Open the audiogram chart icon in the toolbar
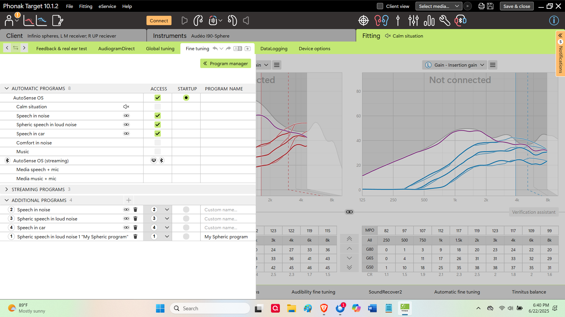Viewport: 565px width, 317px height. pos(29,21)
